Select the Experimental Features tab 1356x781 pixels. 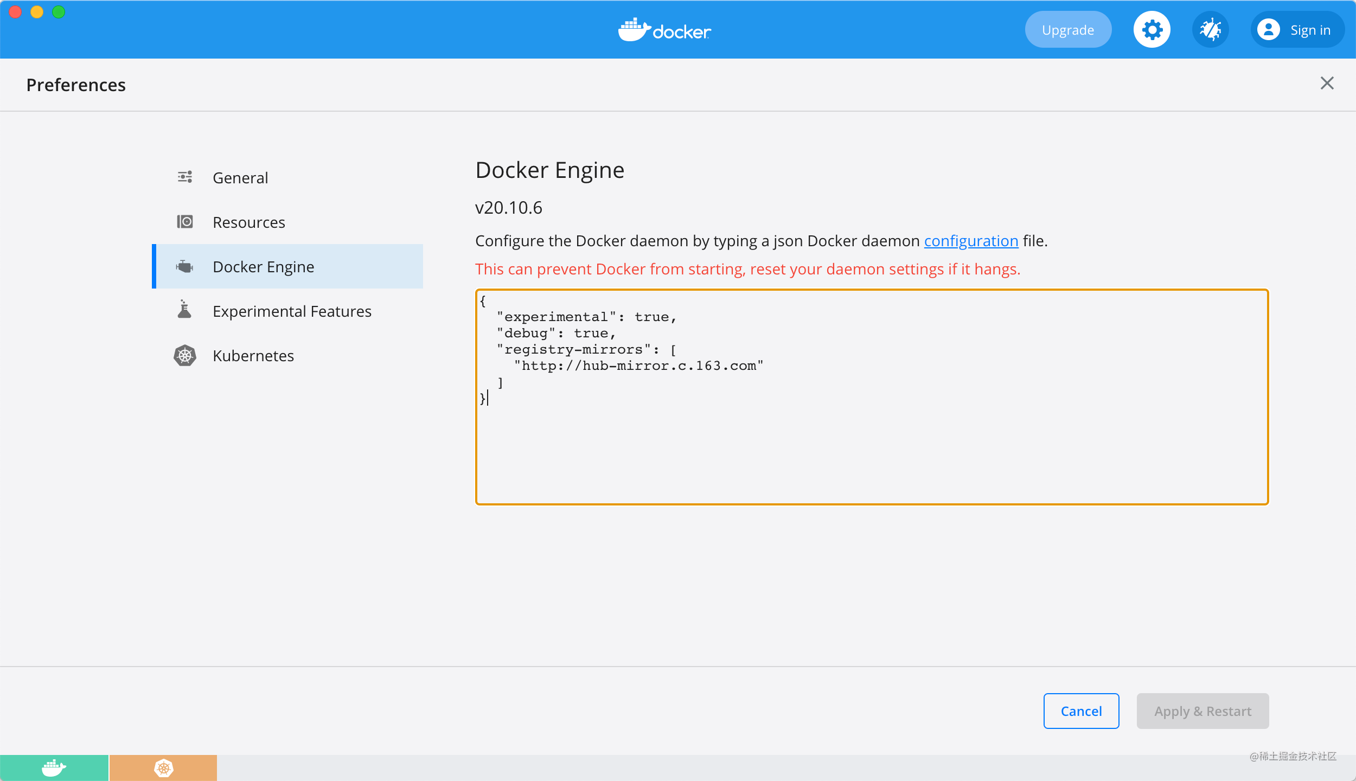click(x=292, y=311)
